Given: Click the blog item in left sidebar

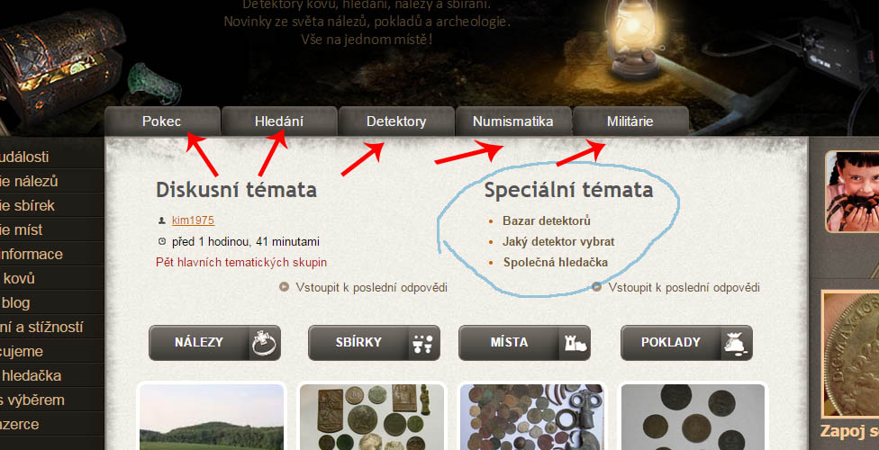Looking at the screenshot, I should [15, 303].
